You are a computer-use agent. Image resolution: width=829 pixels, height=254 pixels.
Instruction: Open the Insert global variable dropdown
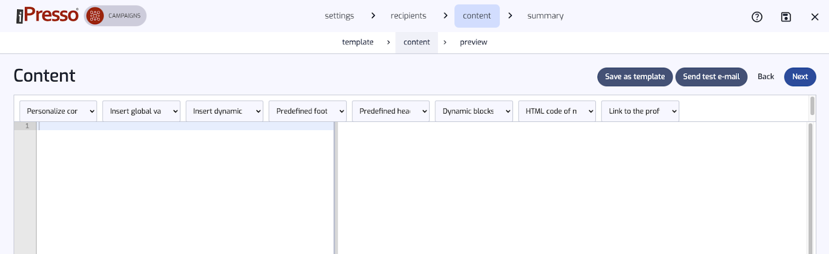pyautogui.click(x=141, y=111)
